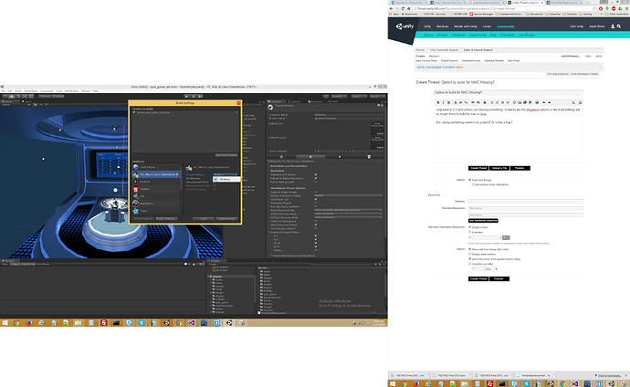Click the Build And Run button

tap(227, 219)
